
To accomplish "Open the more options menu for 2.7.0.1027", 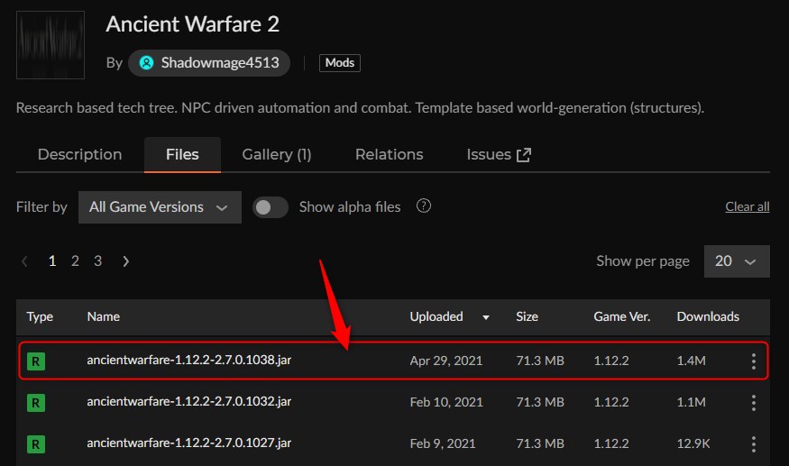I will click(753, 443).
